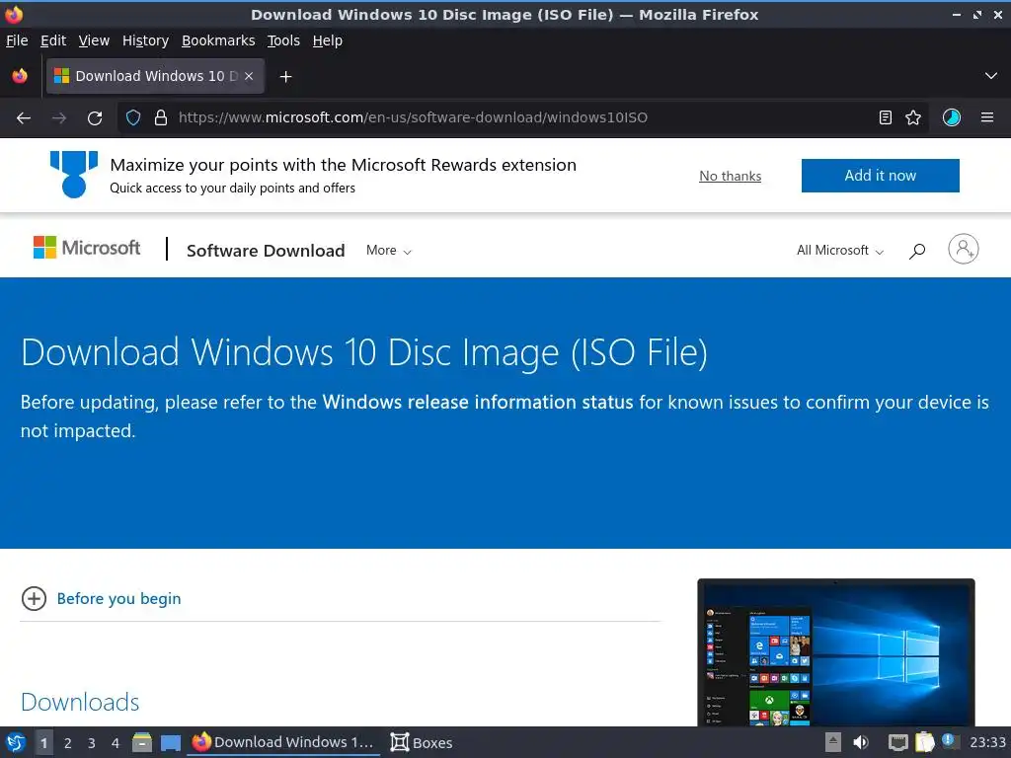Open the Tools menu
1011x758 pixels.
[283, 40]
